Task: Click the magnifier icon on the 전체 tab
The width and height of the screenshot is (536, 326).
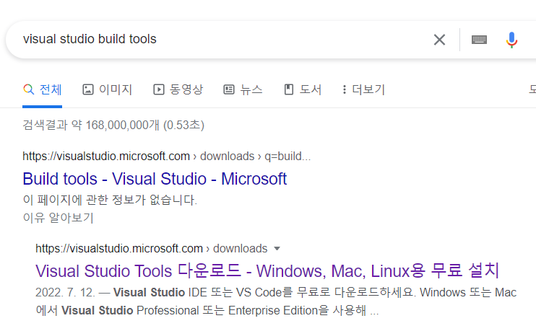Action: pos(29,89)
